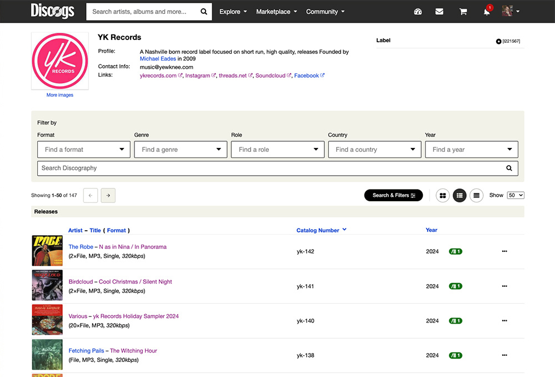Expand the Find a country dropdown

click(x=374, y=150)
